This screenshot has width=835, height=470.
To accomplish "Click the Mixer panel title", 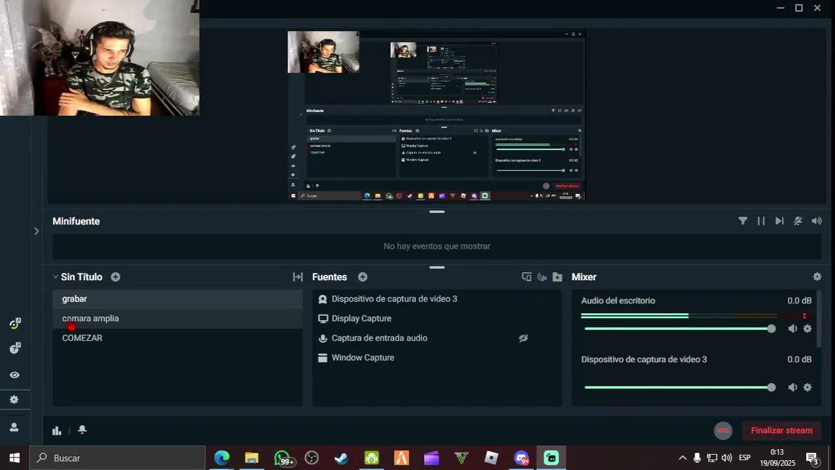I will pyautogui.click(x=584, y=277).
